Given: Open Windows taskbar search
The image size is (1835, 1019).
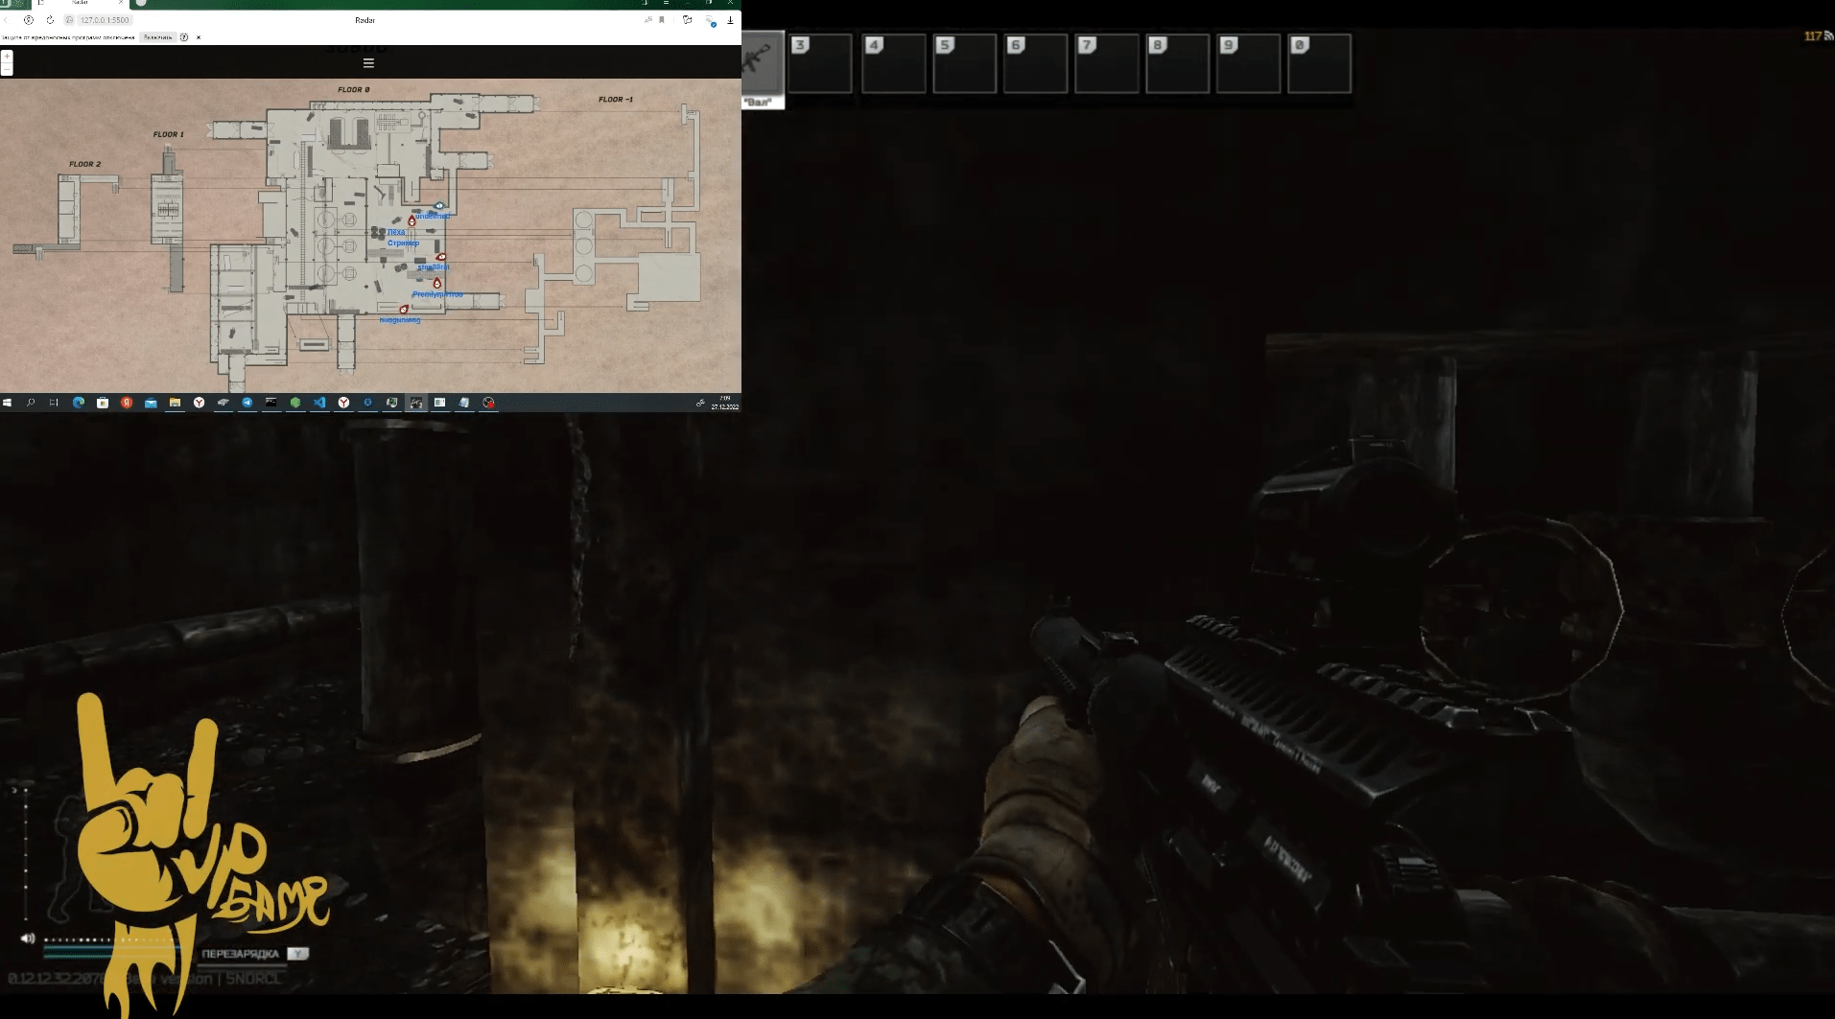Looking at the screenshot, I should [31, 403].
